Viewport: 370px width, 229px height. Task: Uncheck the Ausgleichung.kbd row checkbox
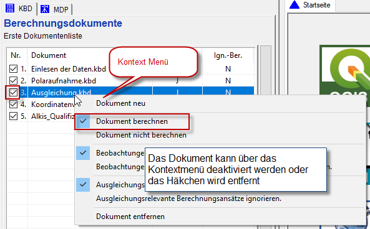[13, 93]
